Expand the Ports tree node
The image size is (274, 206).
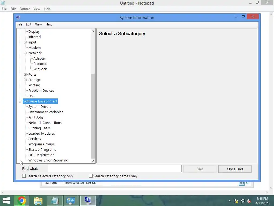point(25,75)
